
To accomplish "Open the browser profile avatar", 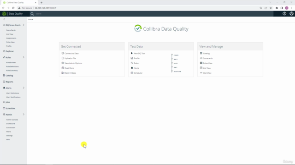I will click(x=287, y=8).
